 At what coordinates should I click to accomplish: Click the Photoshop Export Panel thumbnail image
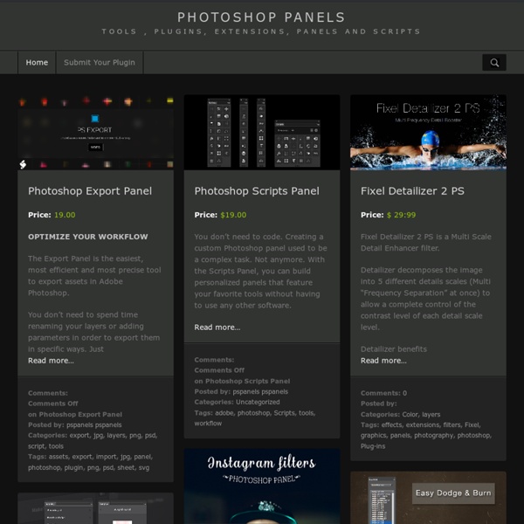coord(95,133)
